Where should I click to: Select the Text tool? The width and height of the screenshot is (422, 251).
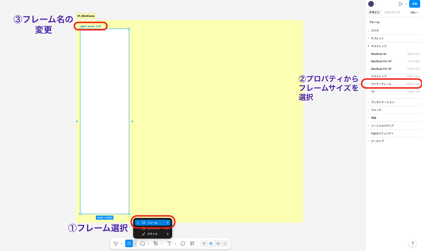(x=169, y=244)
